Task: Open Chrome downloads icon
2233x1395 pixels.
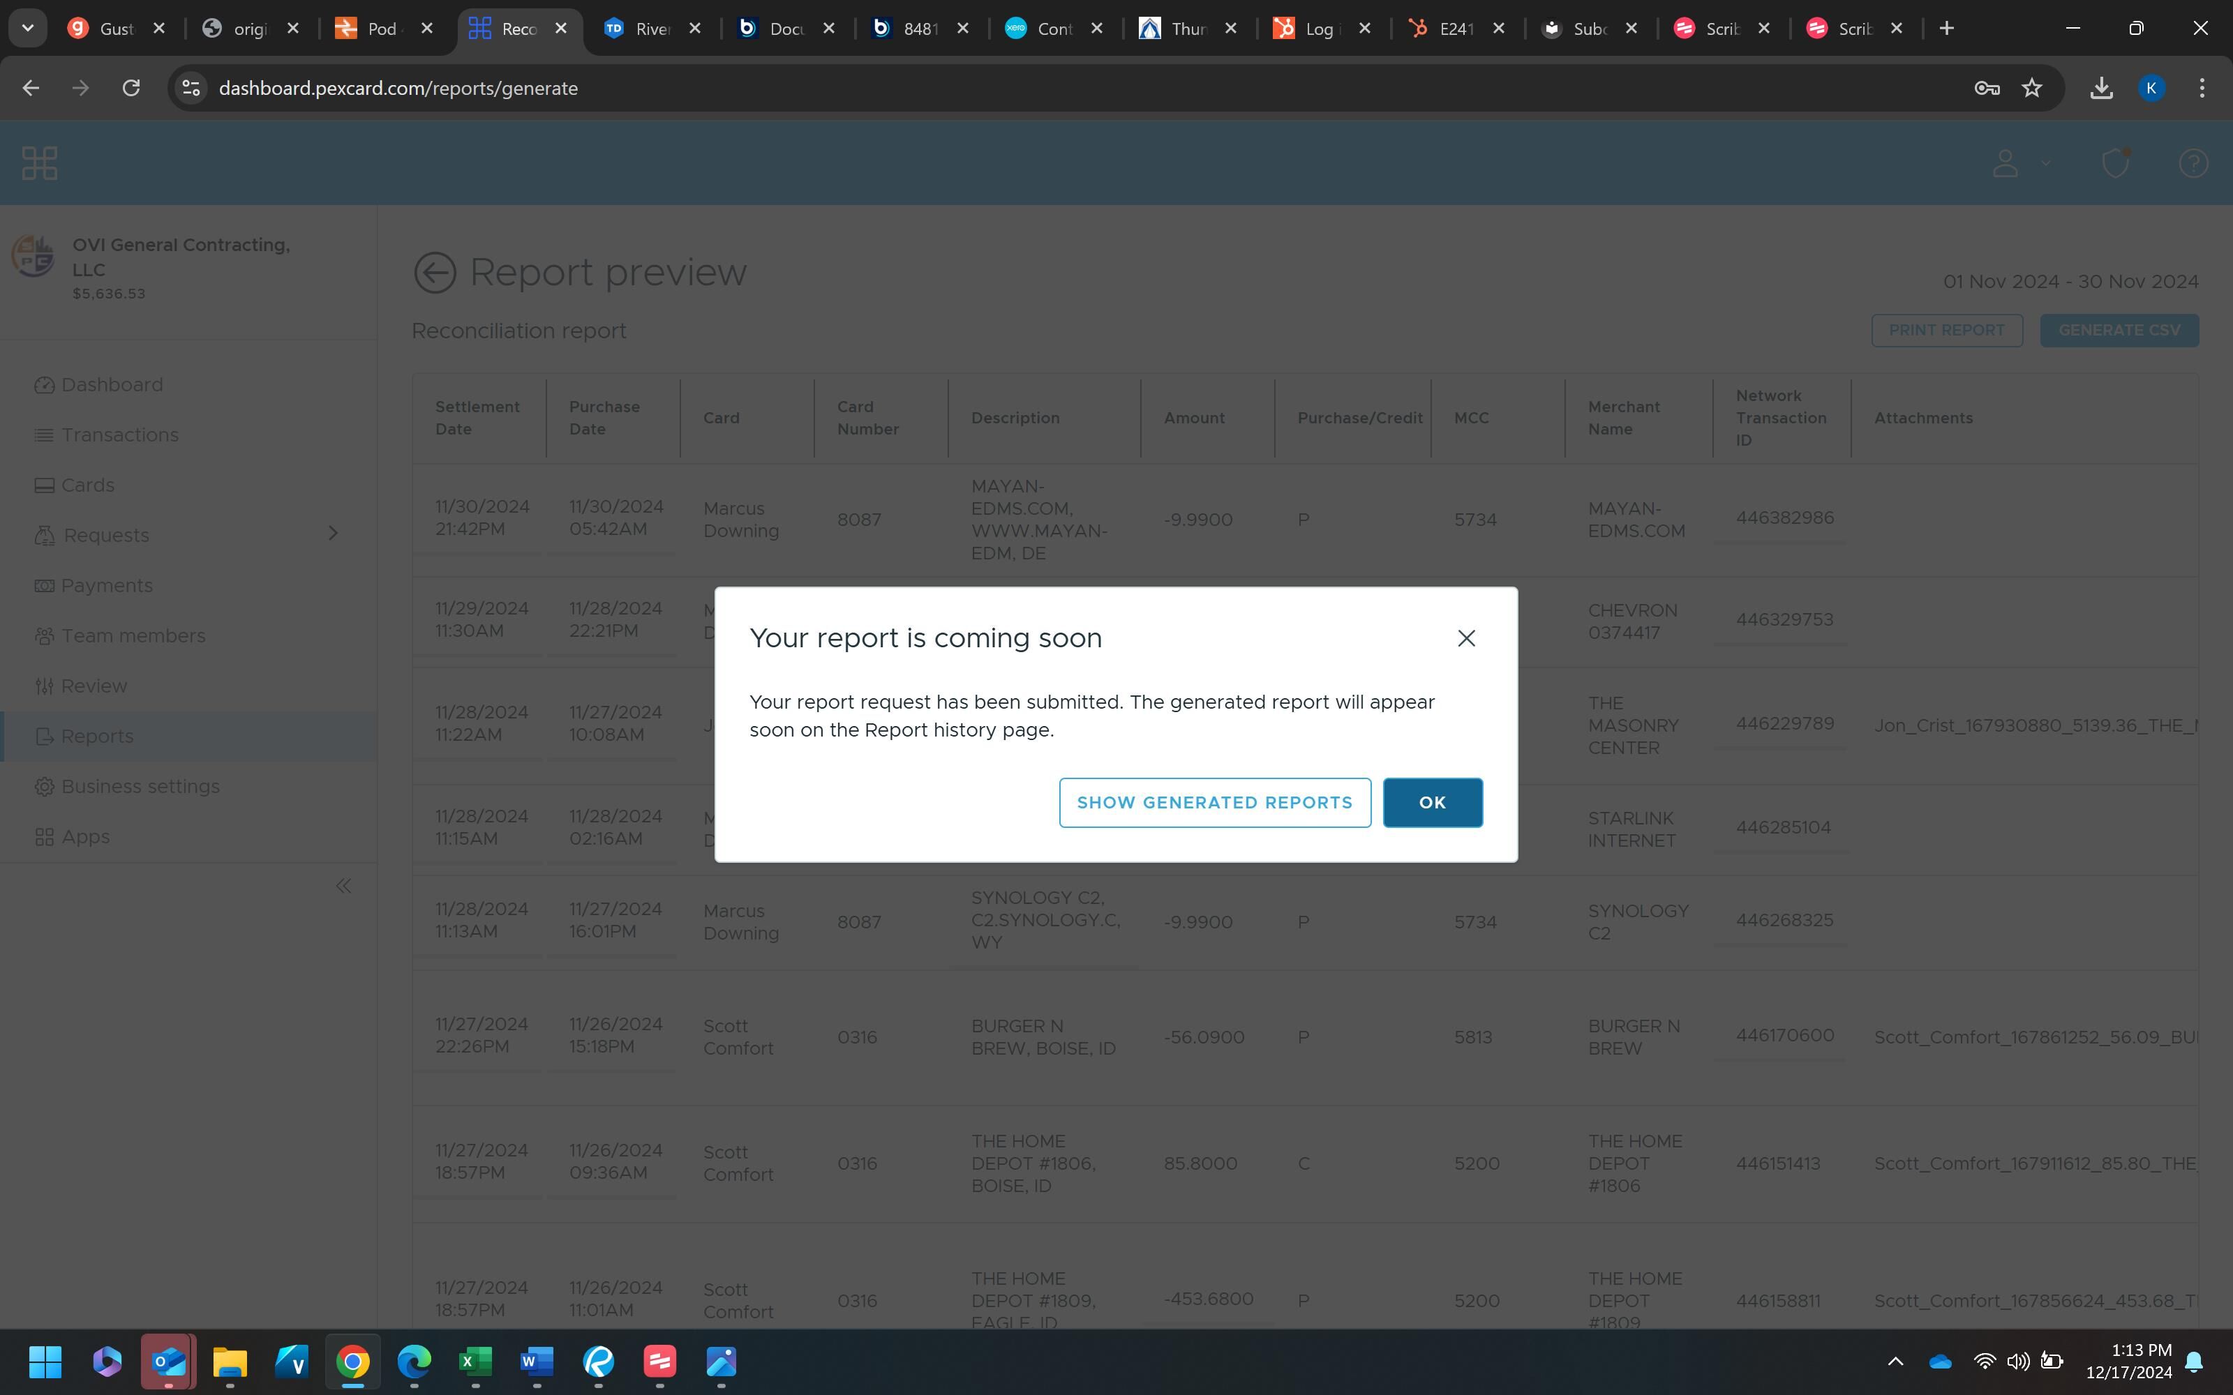Action: (2101, 88)
